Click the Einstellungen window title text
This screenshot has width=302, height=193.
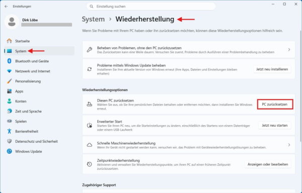point(22,7)
